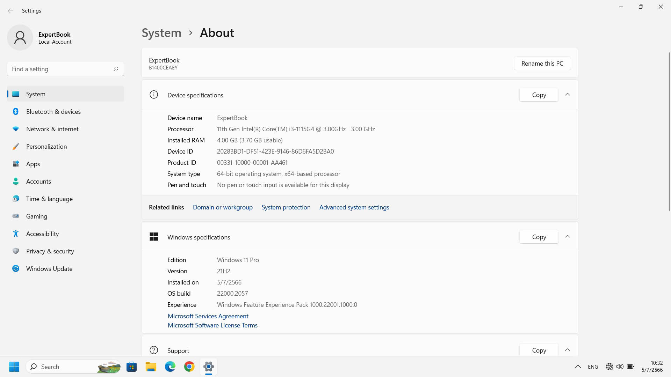Open Privacy & security settings
This screenshot has height=377, width=671.
(65, 251)
